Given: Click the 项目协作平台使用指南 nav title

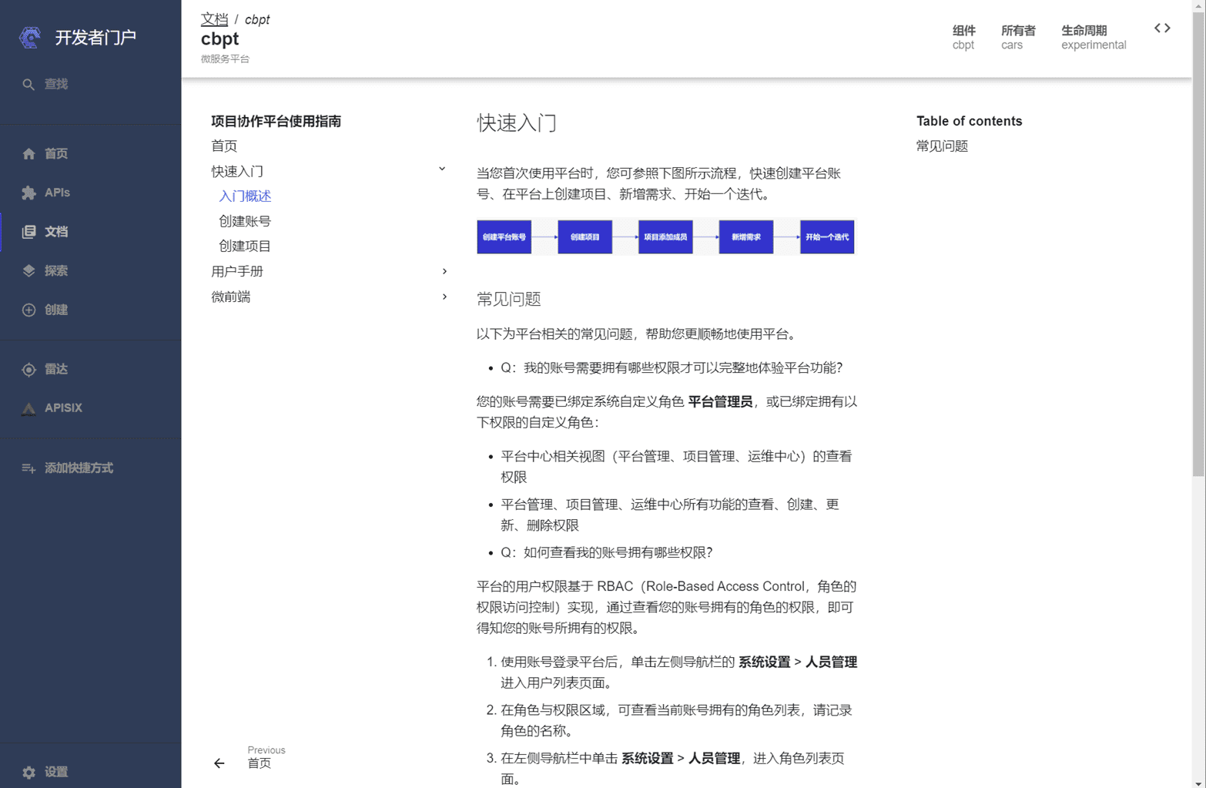Looking at the screenshot, I should tap(276, 121).
